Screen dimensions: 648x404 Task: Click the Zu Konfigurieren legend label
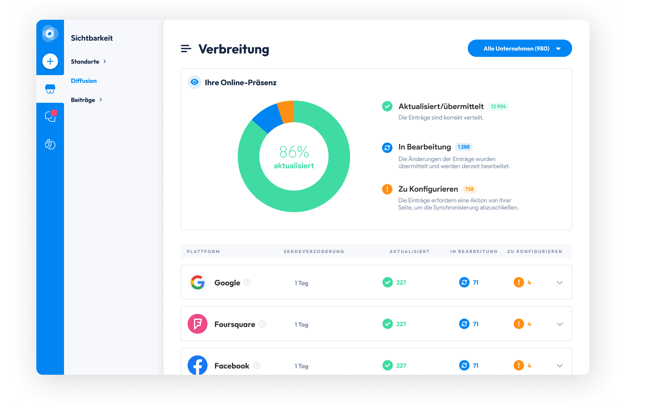(428, 189)
